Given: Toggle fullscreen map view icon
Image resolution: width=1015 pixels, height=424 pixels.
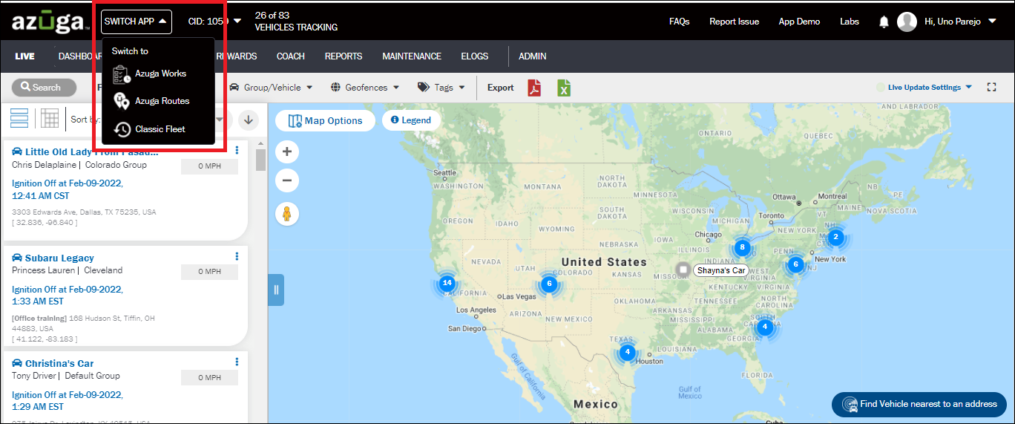Looking at the screenshot, I should tap(991, 88).
